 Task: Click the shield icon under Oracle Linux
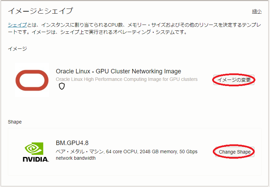[x=62, y=86]
